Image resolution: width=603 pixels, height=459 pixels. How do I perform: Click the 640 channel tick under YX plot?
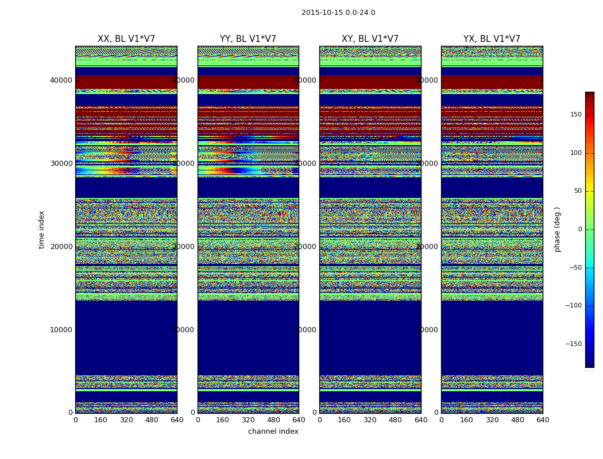coord(543,420)
